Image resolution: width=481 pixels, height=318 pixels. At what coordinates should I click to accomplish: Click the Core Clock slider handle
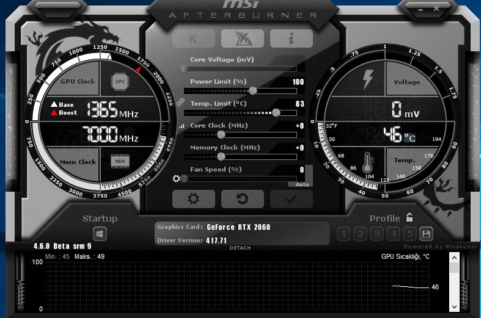221,134
